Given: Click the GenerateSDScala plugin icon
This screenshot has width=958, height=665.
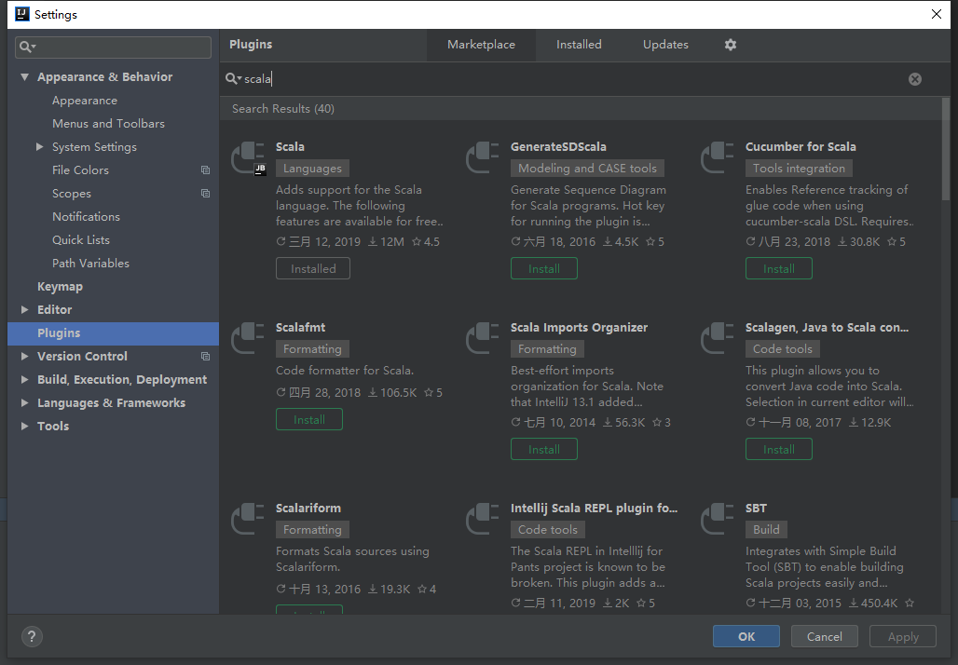Looking at the screenshot, I should coord(484,157).
